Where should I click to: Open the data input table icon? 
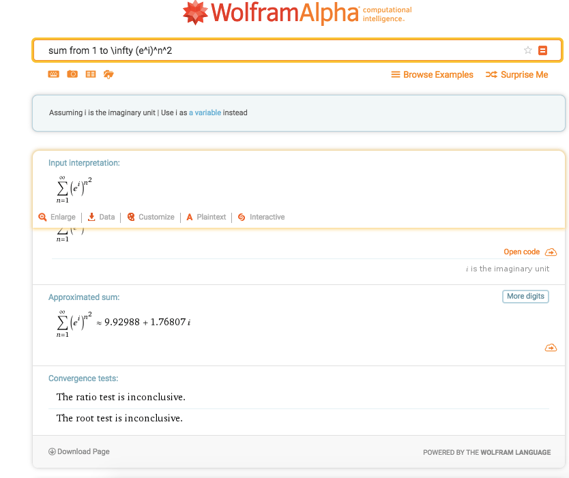[90, 74]
